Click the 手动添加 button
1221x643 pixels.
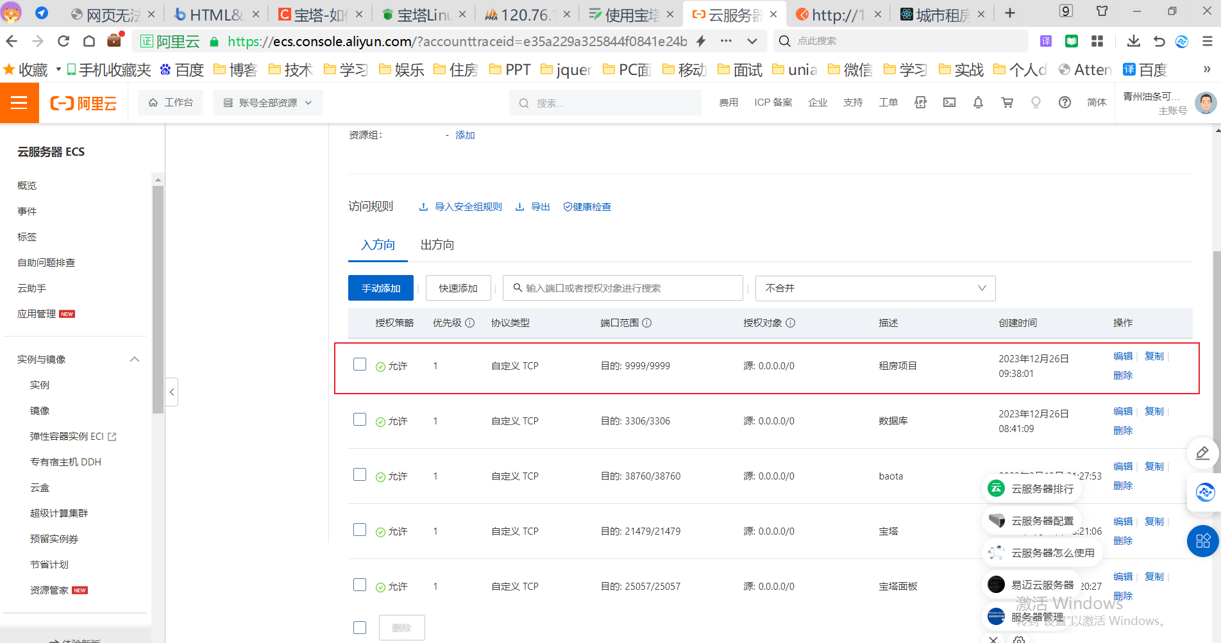(x=381, y=288)
